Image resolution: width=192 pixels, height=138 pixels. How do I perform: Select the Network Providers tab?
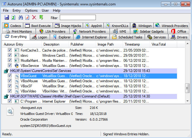[90, 31]
